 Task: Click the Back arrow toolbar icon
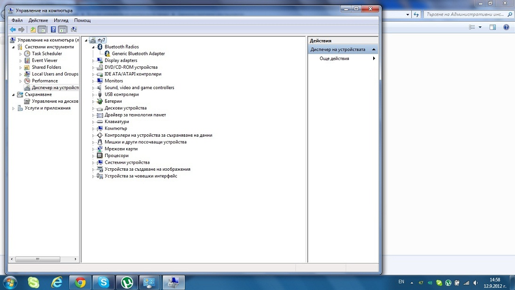(x=13, y=30)
